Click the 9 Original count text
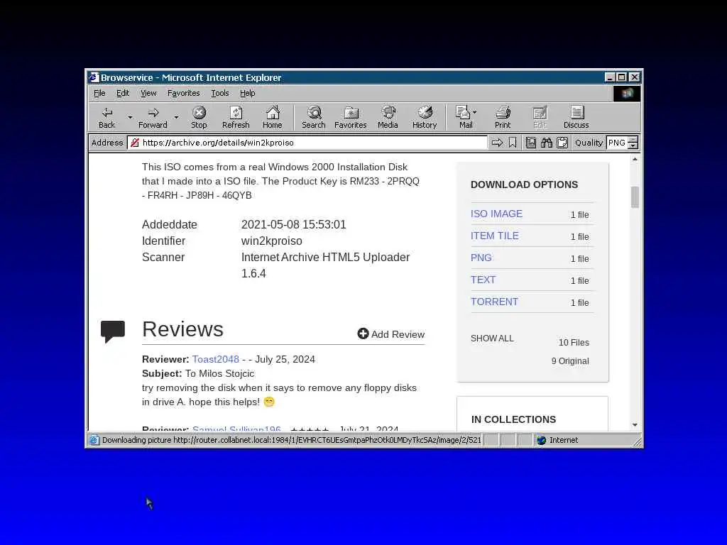 point(570,361)
